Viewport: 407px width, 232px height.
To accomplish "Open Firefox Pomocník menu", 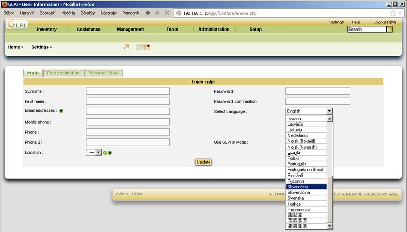I will pyautogui.click(x=131, y=13).
